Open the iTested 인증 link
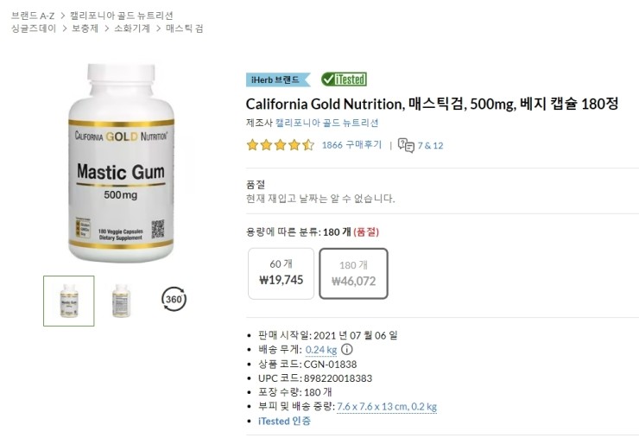Screen dimensions: 639x438 (x=284, y=421)
